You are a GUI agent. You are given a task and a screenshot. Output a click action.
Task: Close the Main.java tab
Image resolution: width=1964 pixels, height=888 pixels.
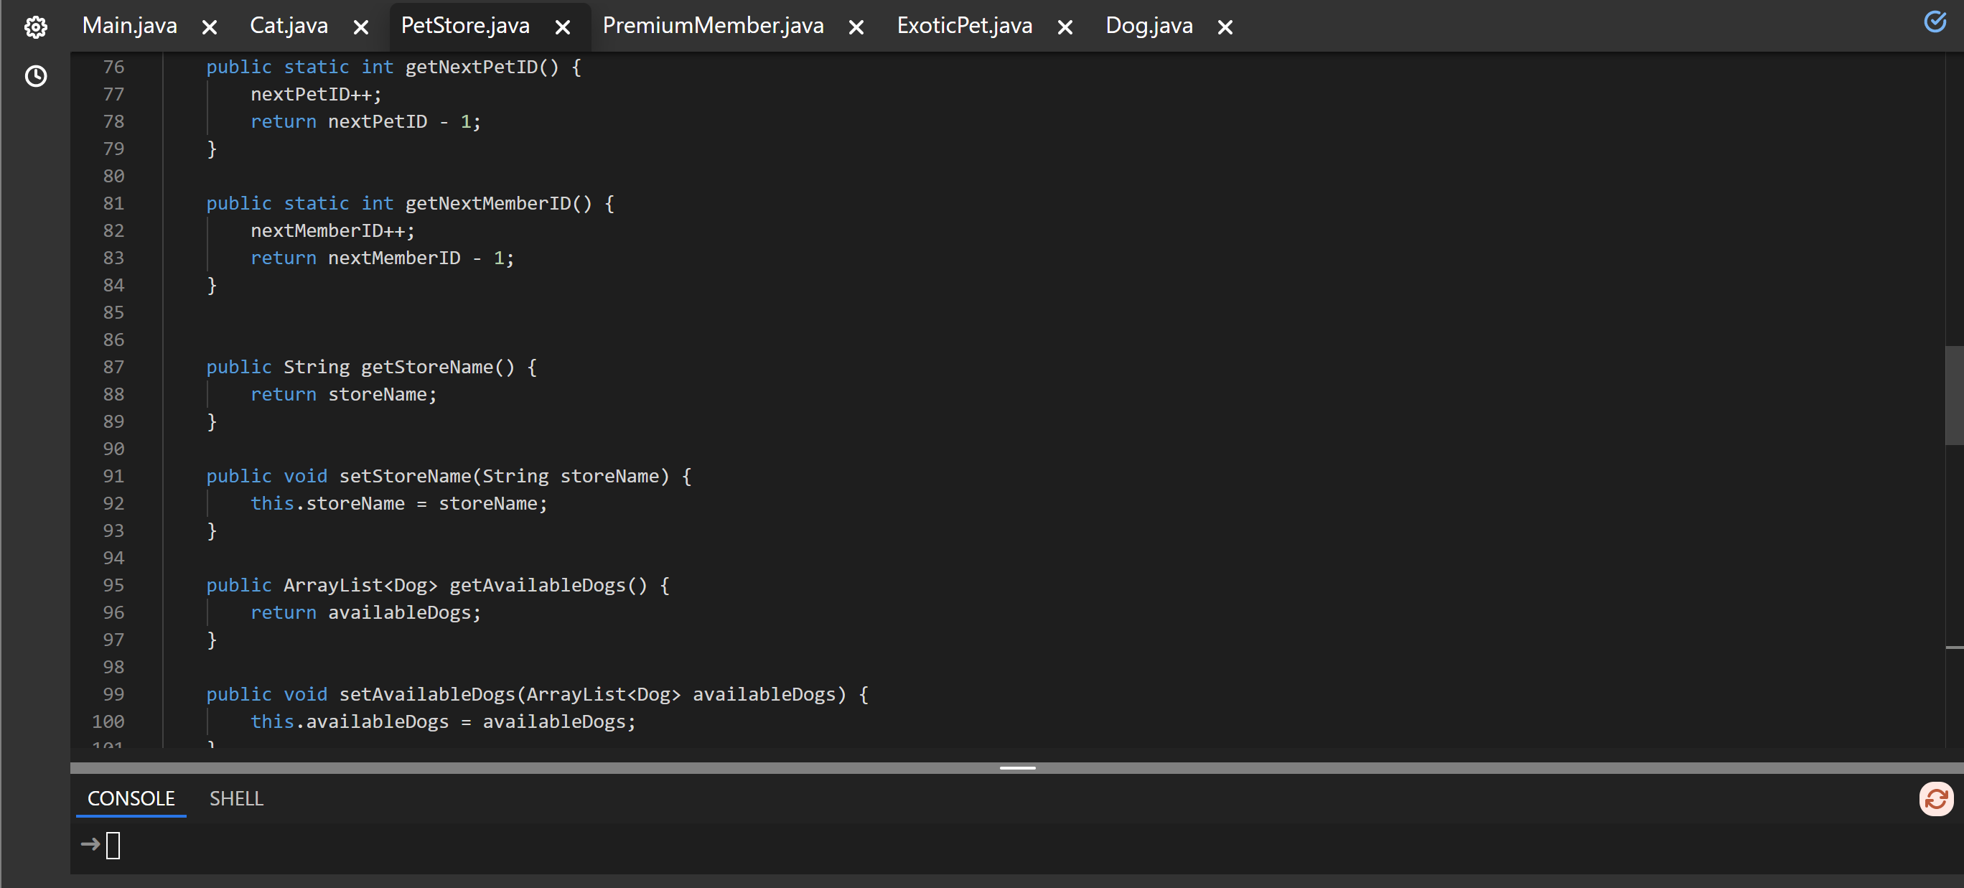[210, 27]
